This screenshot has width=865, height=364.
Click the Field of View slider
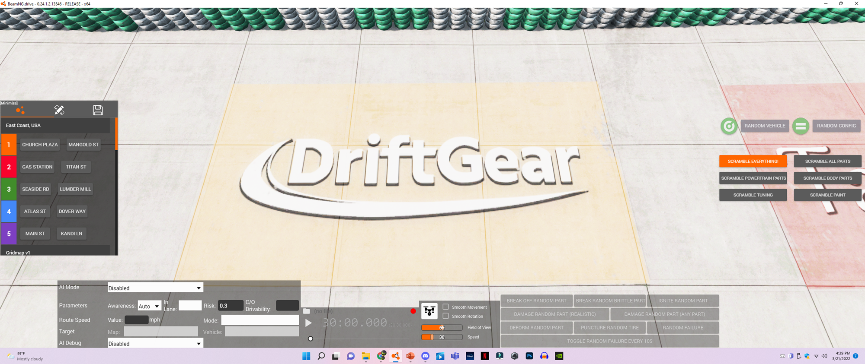pyautogui.click(x=442, y=327)
